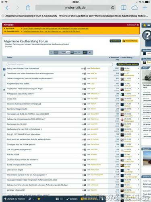Open iCloud tabs cloud icon
The image size is (151, 202).
click(x=134, y=8)
